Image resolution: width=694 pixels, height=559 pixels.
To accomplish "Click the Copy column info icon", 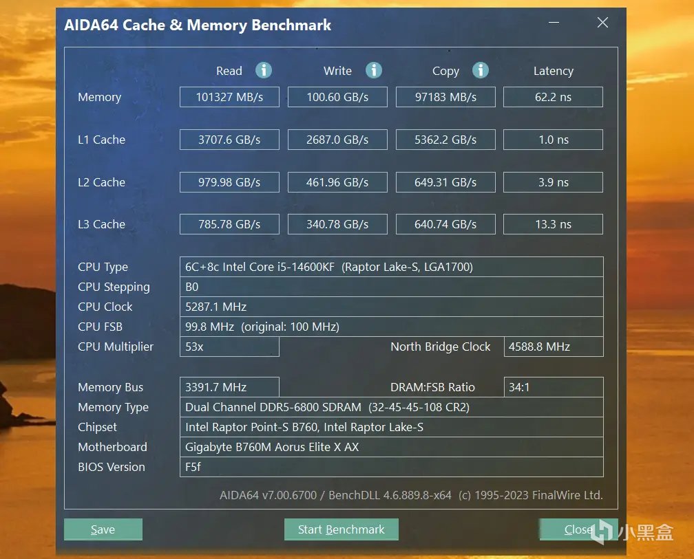I will (481, 70).
